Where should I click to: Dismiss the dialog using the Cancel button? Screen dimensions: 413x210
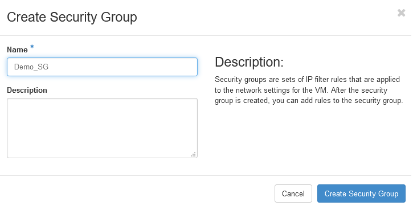click(293, 193)
